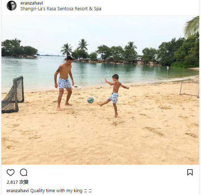The width and height of the screenshot is (201, 195).
Task: Open Shangri-La's Rasa Sentosa Resort & Spa location
Action: [x=61, y=9]
